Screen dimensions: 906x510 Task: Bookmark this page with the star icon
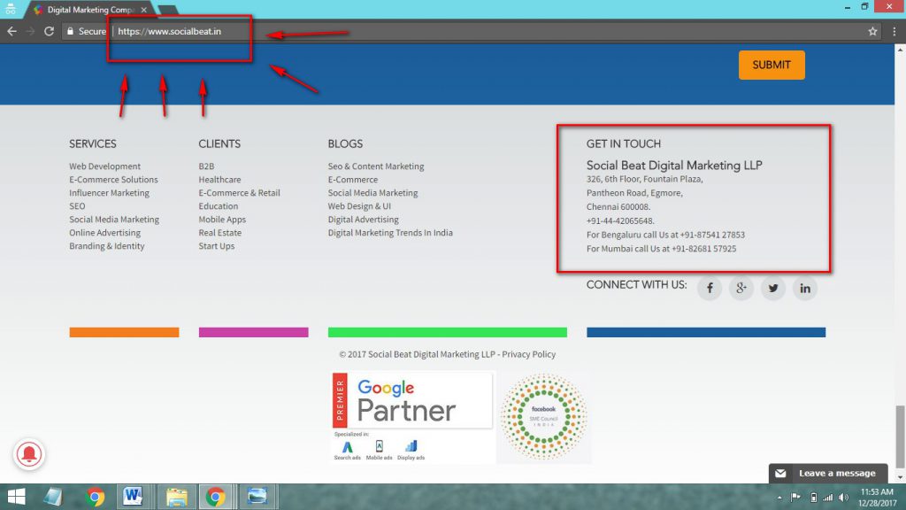coord(872,31)
